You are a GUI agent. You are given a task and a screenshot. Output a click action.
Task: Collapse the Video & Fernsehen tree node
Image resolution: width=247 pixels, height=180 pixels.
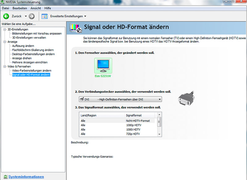[5, 66]
